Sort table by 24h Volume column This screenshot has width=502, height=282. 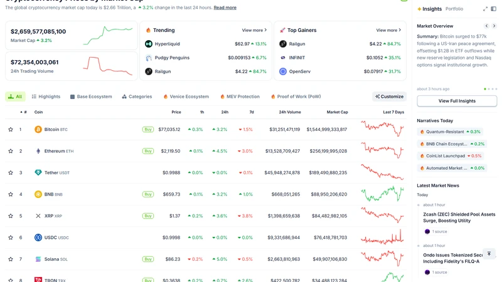[290, 112]
